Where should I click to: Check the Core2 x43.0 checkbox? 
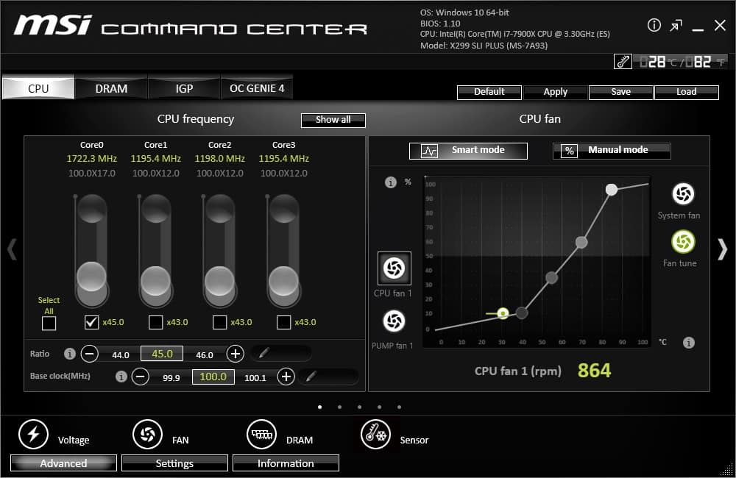(x=219, y=322)
